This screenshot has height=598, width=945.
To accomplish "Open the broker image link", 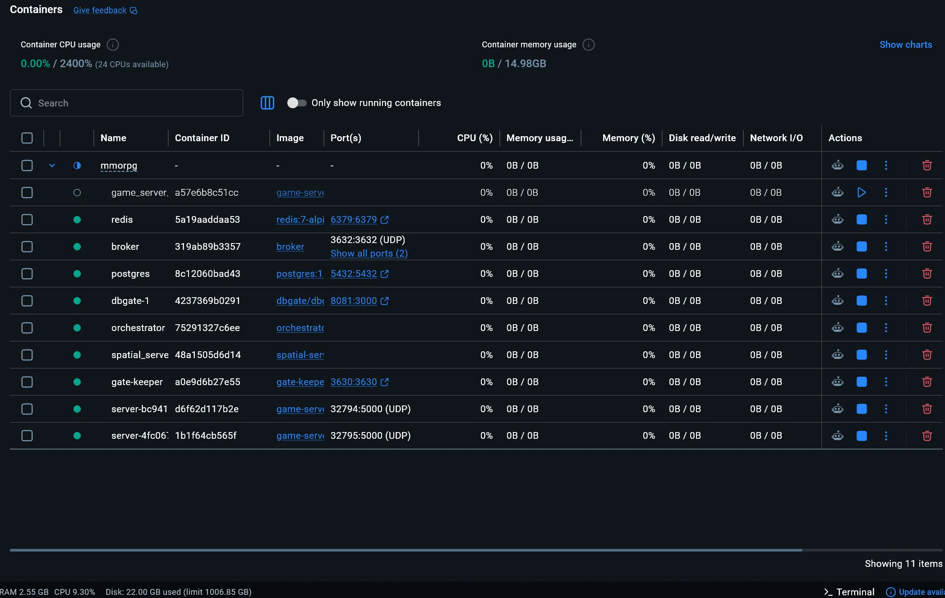I will [x=290, y=247].
